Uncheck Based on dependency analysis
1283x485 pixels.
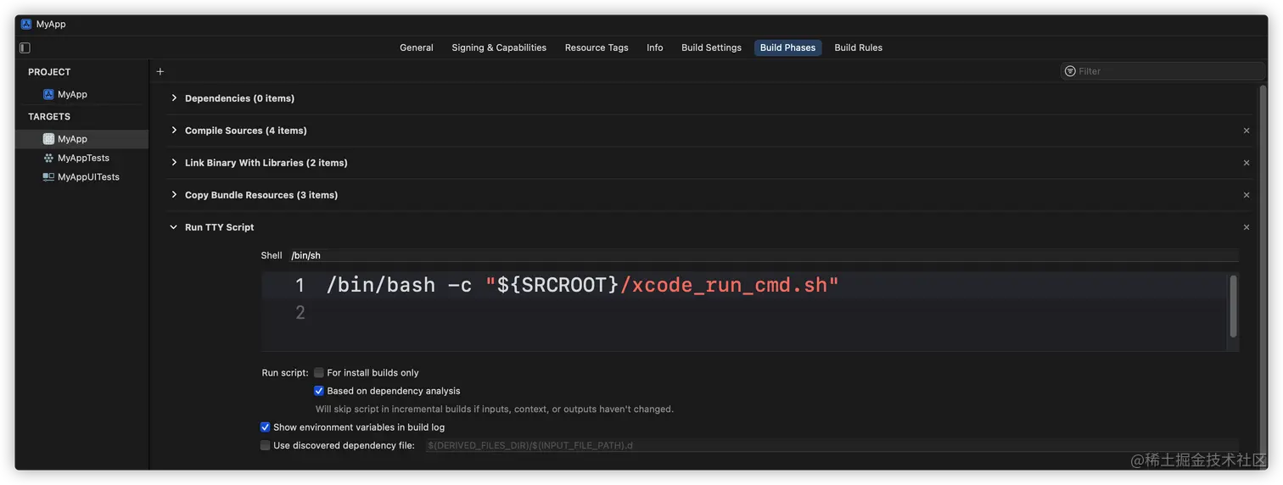coord(319,391)
